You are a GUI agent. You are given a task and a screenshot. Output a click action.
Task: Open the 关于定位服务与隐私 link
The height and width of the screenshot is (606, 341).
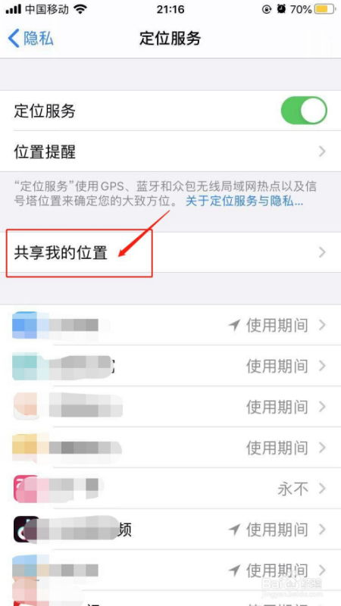click(x=244, y=201)
